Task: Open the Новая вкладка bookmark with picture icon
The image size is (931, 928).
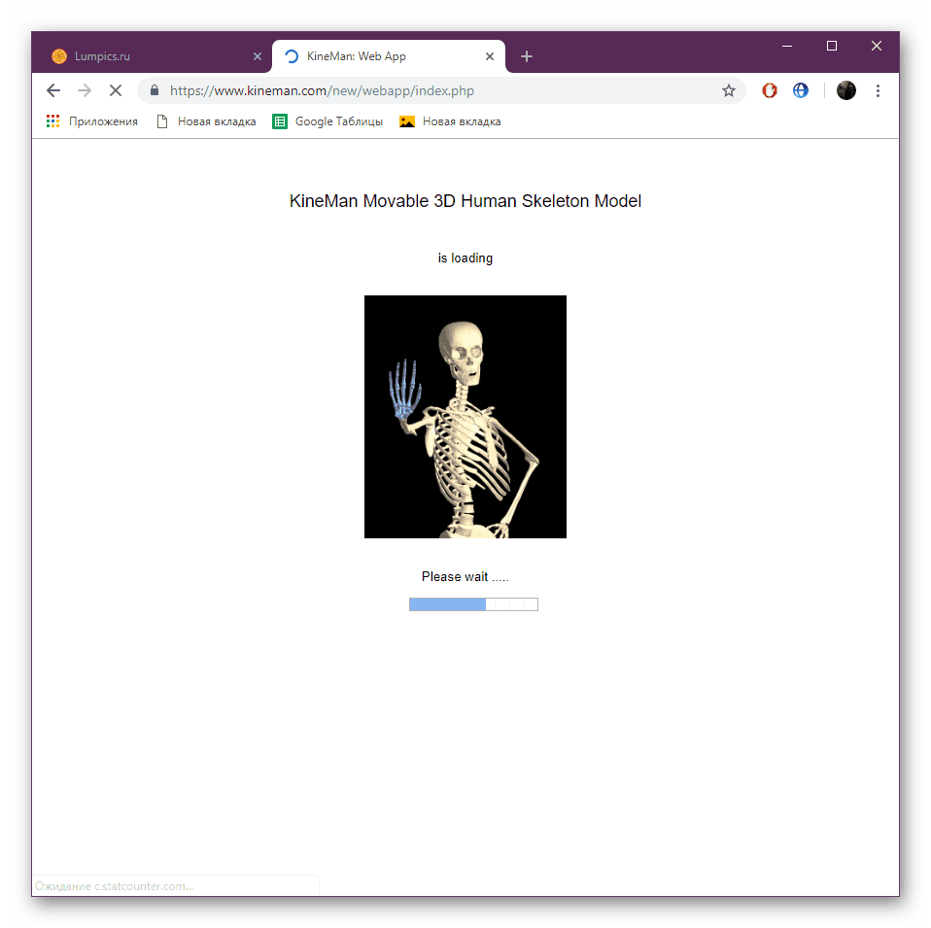Action: point(450,121)
